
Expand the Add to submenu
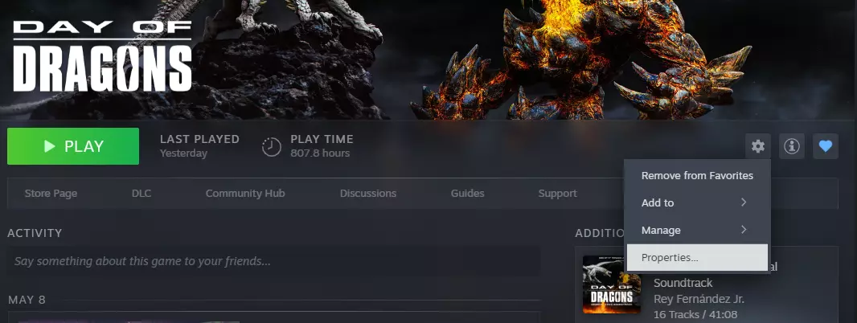point(697,202)
